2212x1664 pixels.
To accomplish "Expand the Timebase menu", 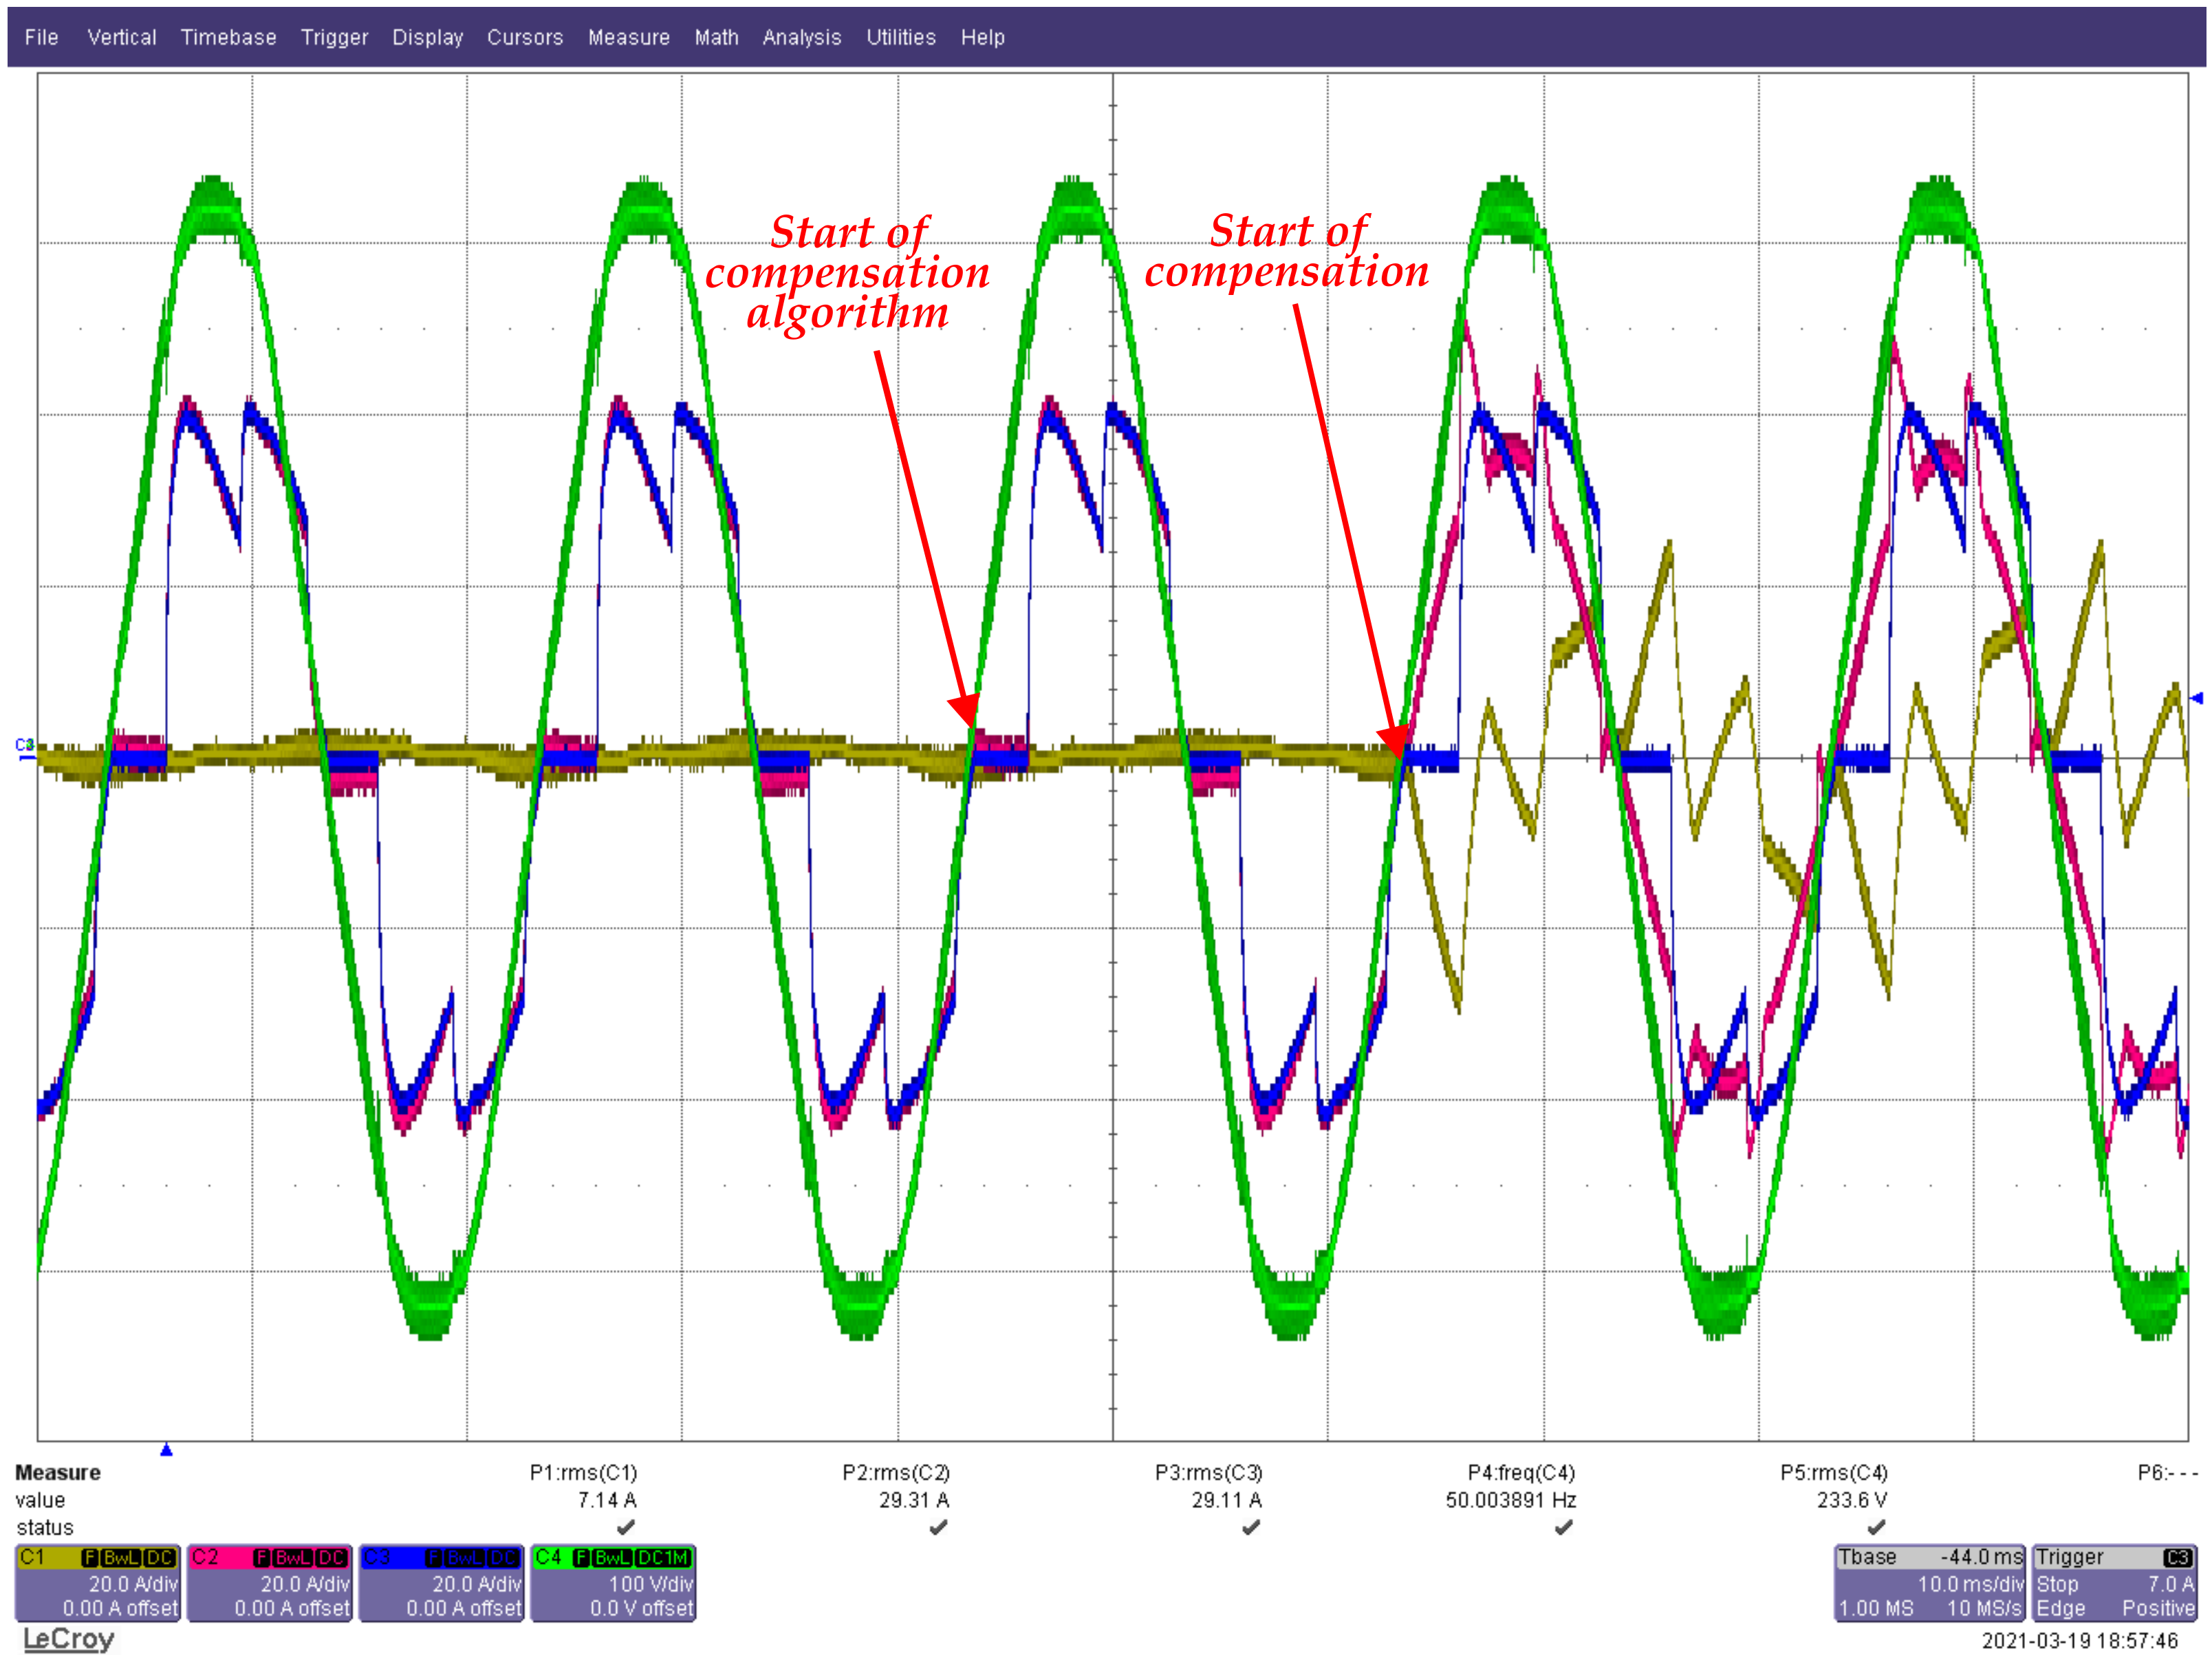I will point(228,37).
